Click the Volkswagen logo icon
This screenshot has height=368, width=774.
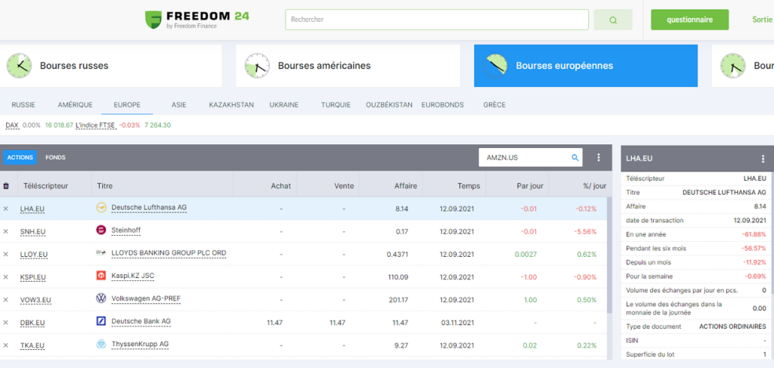(x=101, y=298)
